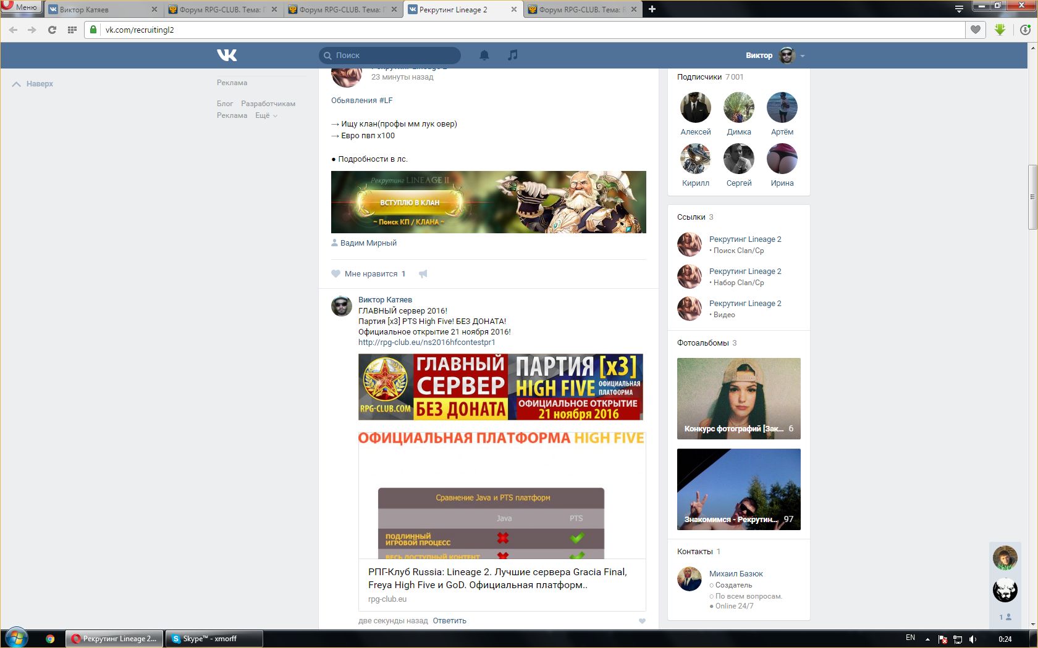Viewport: 1038px width, 648px height.
Task: Open subscriber Кирилл avatar
Action: 696,159
